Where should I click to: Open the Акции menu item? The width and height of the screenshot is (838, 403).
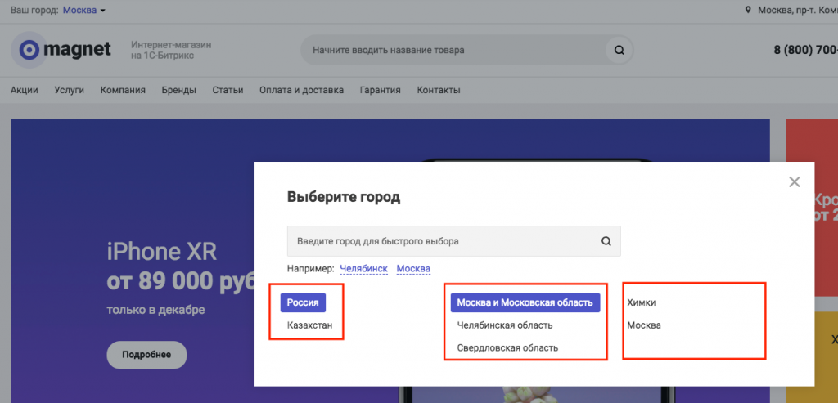pos(24,90)
